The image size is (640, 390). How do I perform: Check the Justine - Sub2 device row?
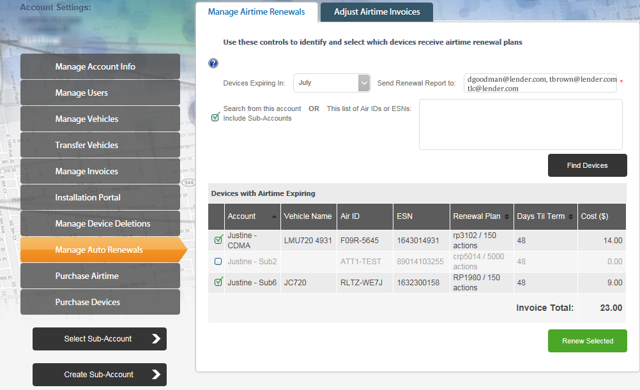point(218,262)
